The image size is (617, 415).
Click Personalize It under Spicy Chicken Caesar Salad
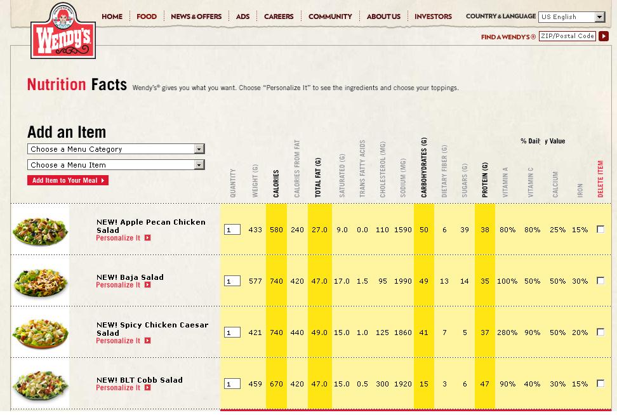click(118, 341)
